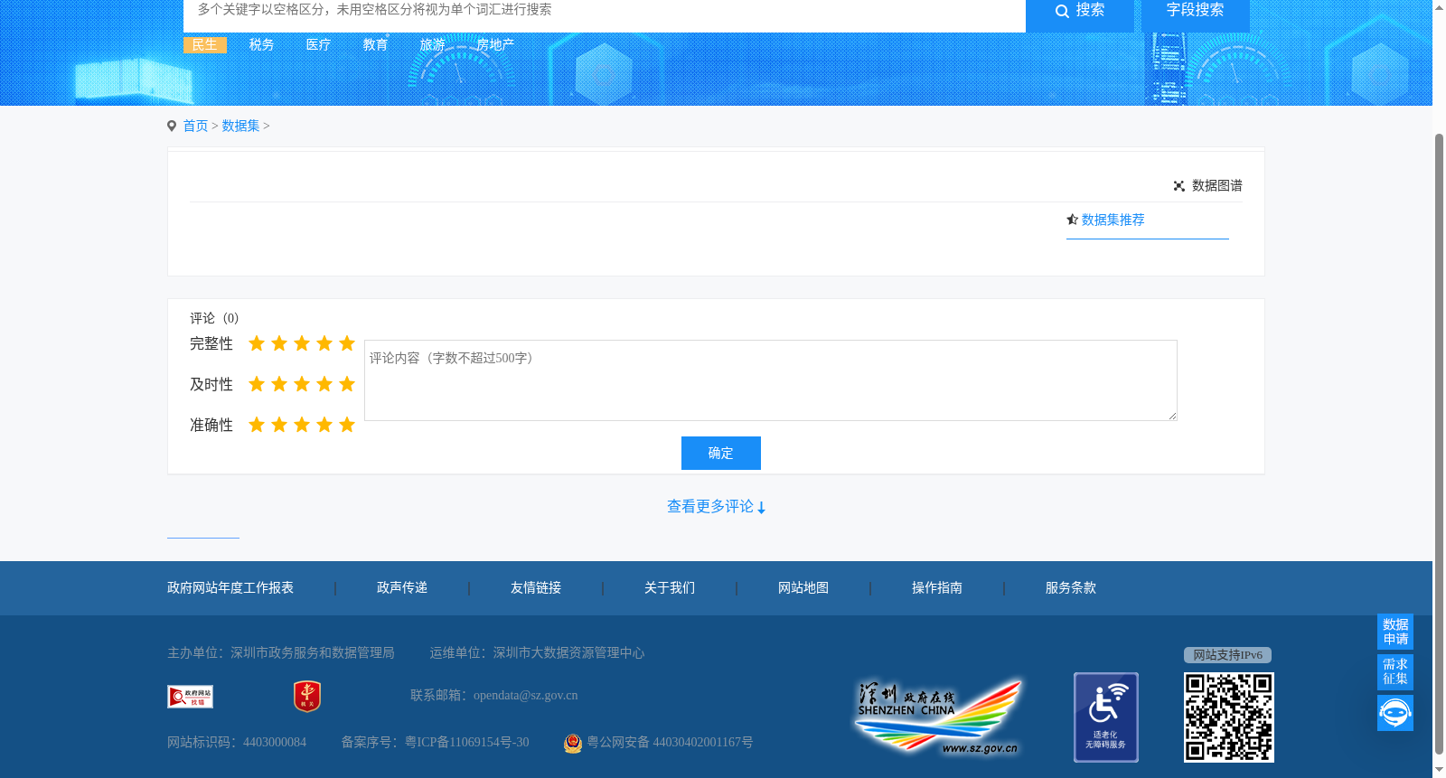The width and height of the screenshot is (1446, 778).
Task: Open 粤ICP备11069154号-30 record link
Action: 466,743
